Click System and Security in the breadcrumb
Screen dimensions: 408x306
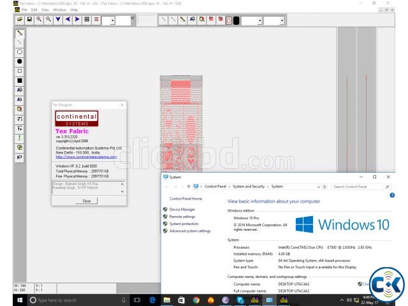click(x=249, y=187)
